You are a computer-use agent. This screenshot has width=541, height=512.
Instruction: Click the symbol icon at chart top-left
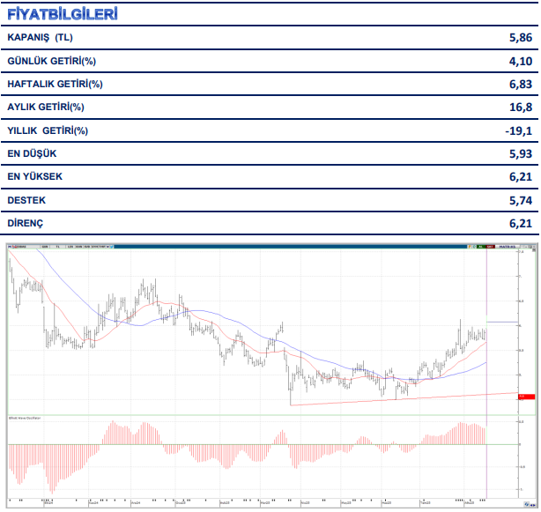11,248
